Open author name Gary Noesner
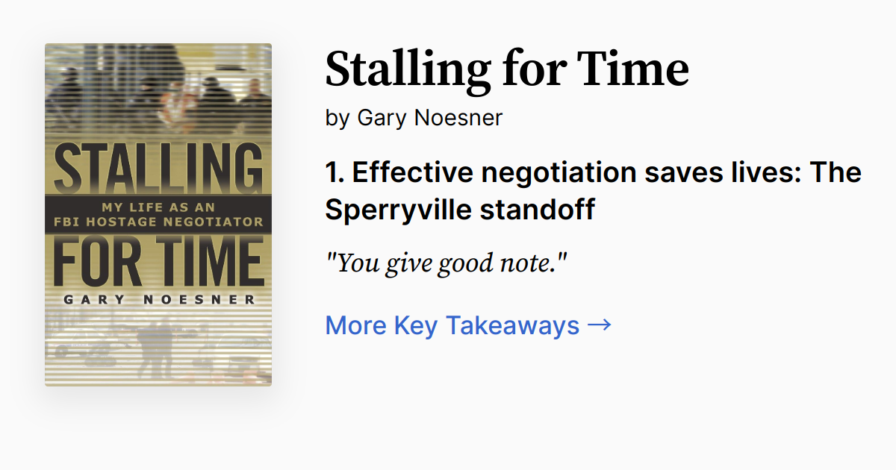Viewport: 896px width, 470px height. tap(430, 118)
